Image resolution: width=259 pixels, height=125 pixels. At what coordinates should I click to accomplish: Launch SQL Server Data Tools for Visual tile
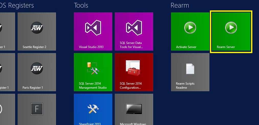[x=134, y=32]
